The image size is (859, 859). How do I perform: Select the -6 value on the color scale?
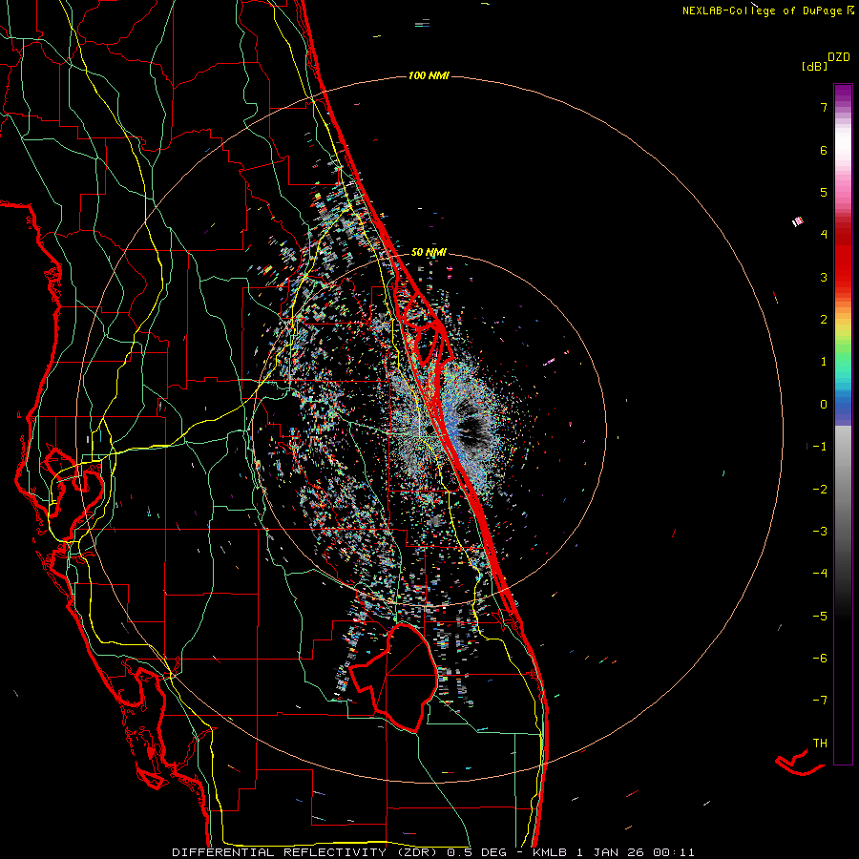pyautogui.click(x=820, y=659)
